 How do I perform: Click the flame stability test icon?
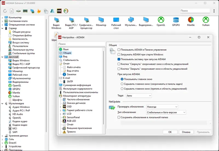(x=39, y=11)
